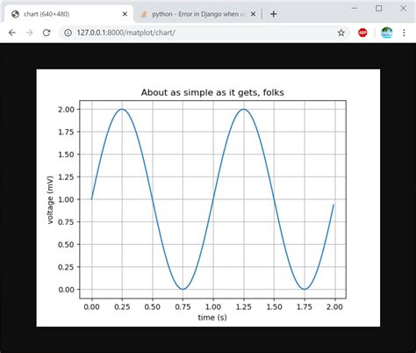The image size is (416, 353).
Task: Go back to the previous page
Action: pos(12,32)
